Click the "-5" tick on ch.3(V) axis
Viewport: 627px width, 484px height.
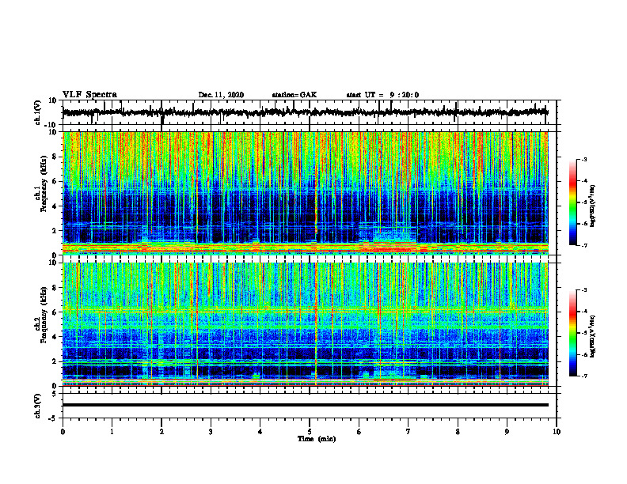pyautogui.click(x=53, y=418)
